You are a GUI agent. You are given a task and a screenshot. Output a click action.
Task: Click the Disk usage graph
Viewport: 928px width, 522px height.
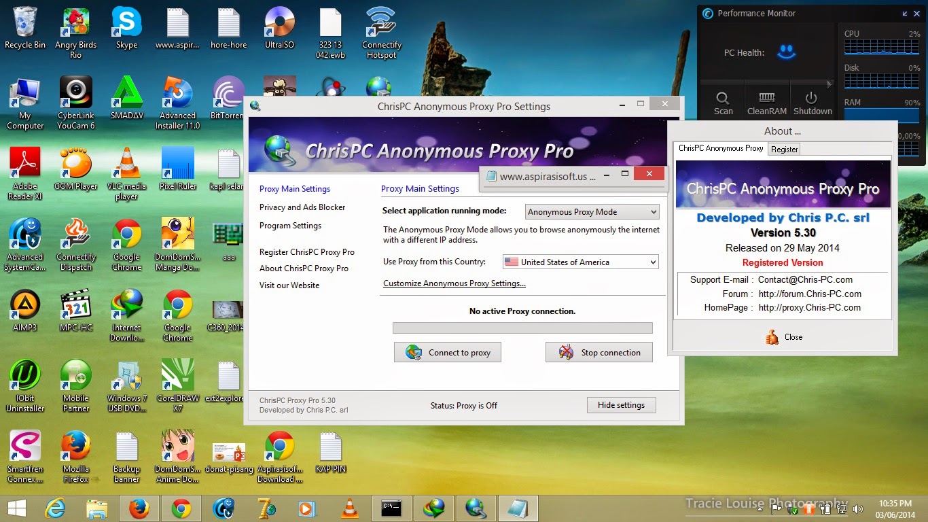point(882,81)
